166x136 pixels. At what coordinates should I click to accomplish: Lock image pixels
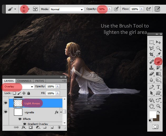pyautogui.click(x=19, y=93)
